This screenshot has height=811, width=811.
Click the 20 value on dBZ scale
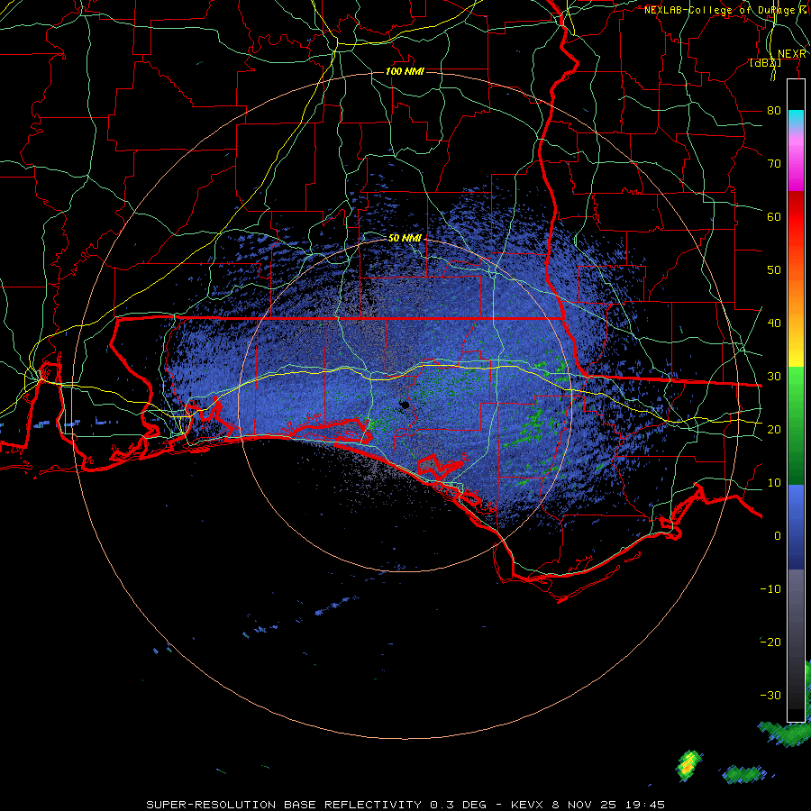point(774,430)
